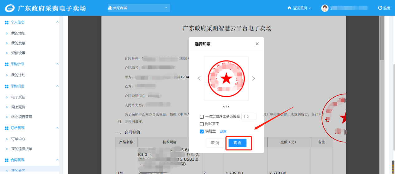Click the 合同管理 group icon
This screenshot has height=174, width=395.
(x=7, y=160)
